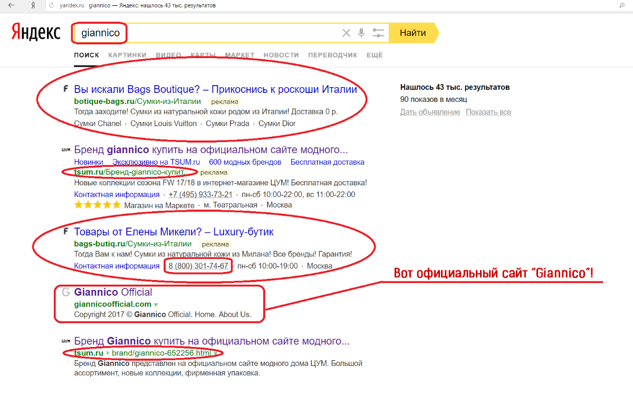Clear the search query with the X icon
This screenshot has height=395, width=633.
tap(346, 33)
